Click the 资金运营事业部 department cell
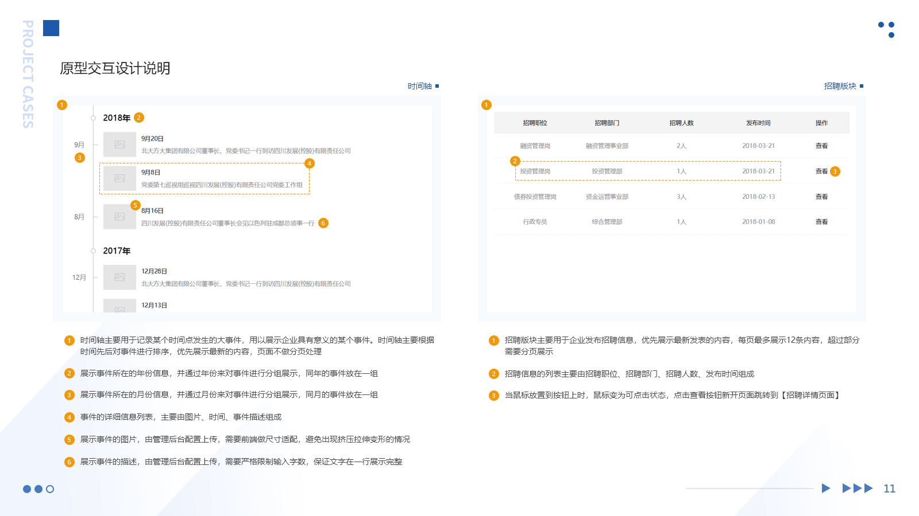 coord(607,197)
